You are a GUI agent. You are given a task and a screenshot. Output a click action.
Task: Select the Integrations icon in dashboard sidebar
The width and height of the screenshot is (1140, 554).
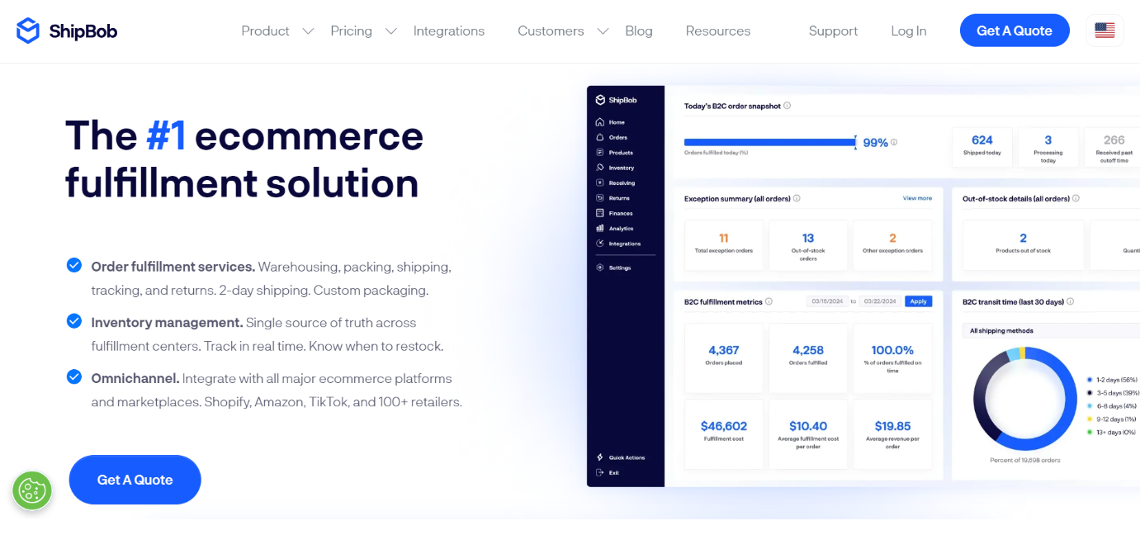(600, 244)
